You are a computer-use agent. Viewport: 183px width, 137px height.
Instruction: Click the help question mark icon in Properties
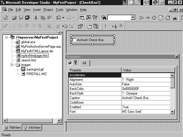coord(75,63)
